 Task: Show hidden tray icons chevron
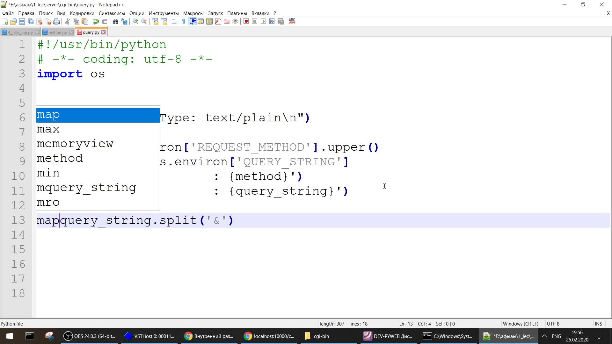pyautogui.click(x=544, y=336)
